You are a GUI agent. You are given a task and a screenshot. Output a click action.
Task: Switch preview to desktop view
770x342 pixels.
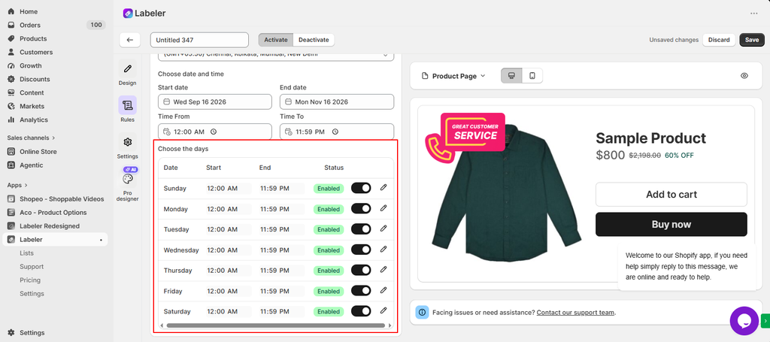pos(511,76)
